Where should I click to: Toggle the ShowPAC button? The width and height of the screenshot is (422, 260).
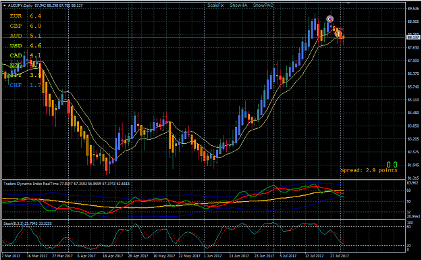click(263, 5)
